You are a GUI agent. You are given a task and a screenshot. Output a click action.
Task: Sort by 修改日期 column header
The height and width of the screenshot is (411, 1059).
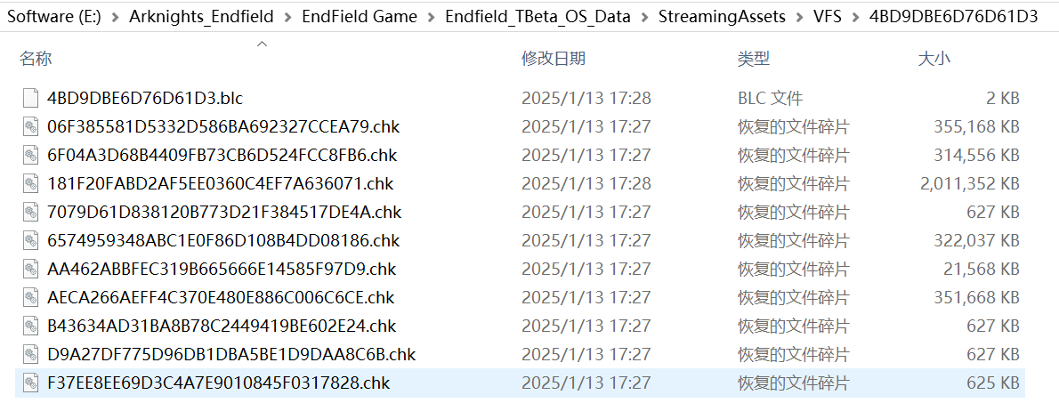click(553, 59)
